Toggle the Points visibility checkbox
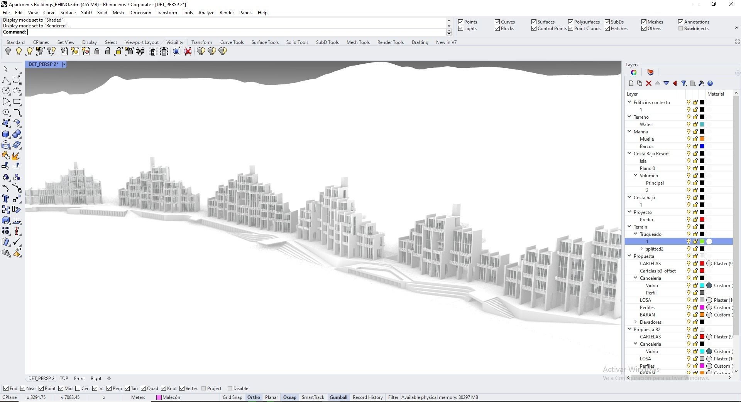Viewport: 741px width, 402px height. tap(460, 22)
